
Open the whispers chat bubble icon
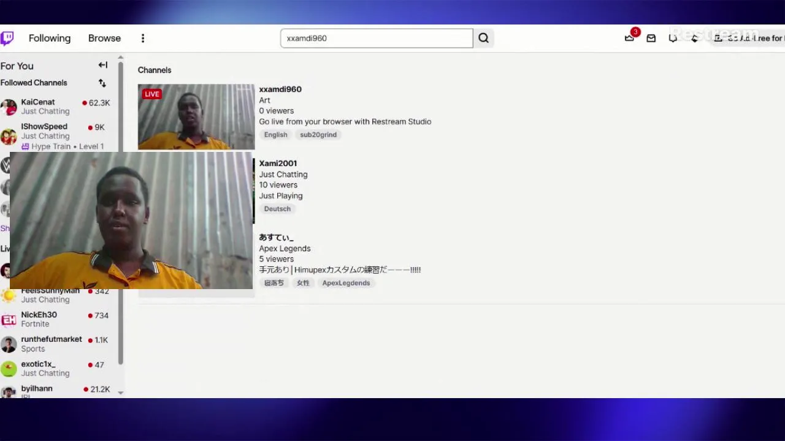click(x=673, y=38)
